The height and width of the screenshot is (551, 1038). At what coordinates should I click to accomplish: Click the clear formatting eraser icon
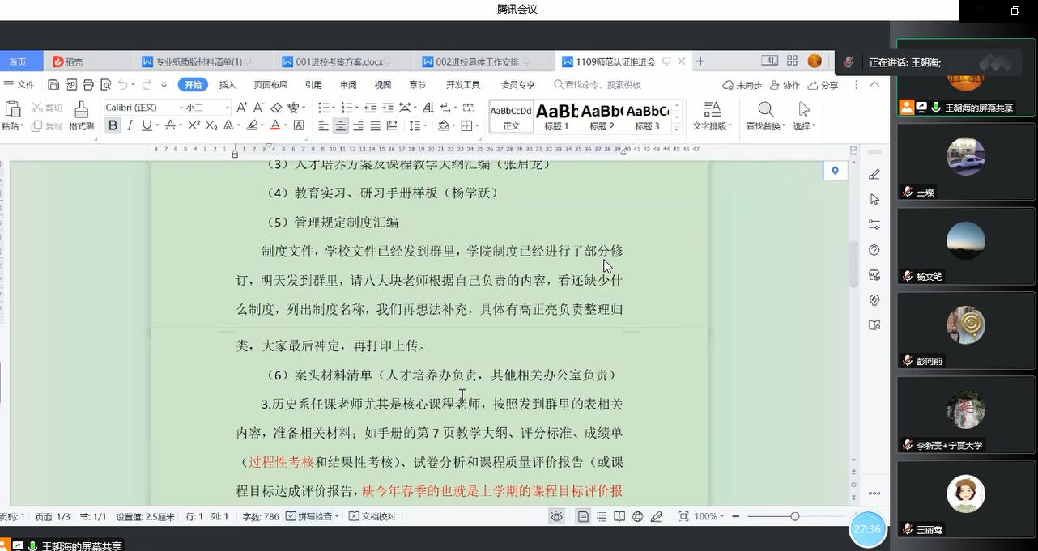tap(276, 108)
